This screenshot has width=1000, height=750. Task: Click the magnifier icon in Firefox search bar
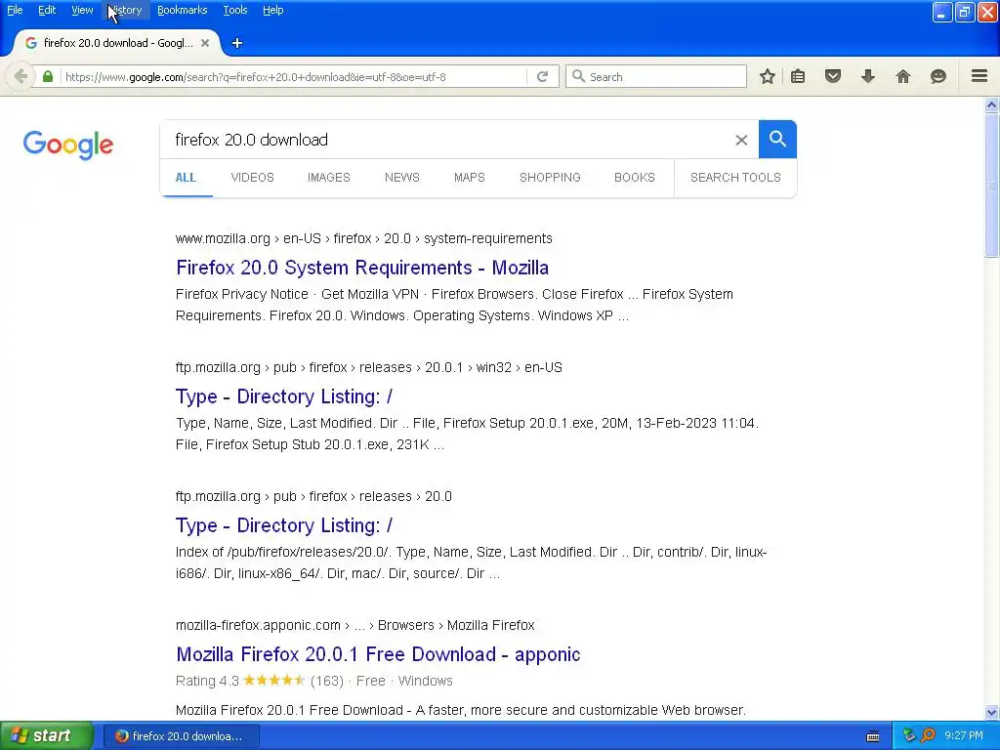[578, 76]
